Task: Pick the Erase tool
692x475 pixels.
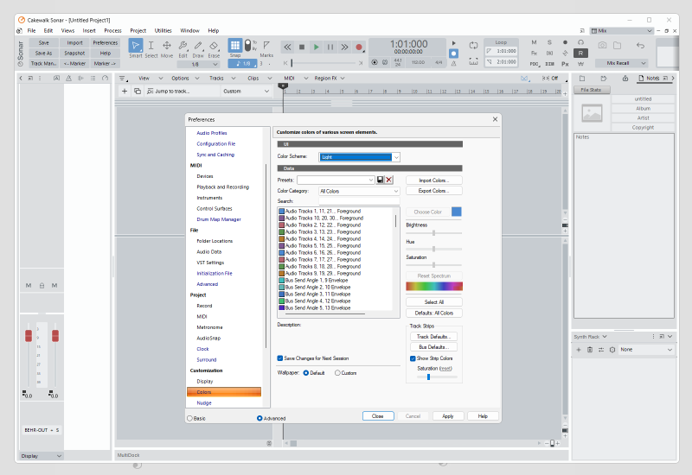Action: pos(213,47)
